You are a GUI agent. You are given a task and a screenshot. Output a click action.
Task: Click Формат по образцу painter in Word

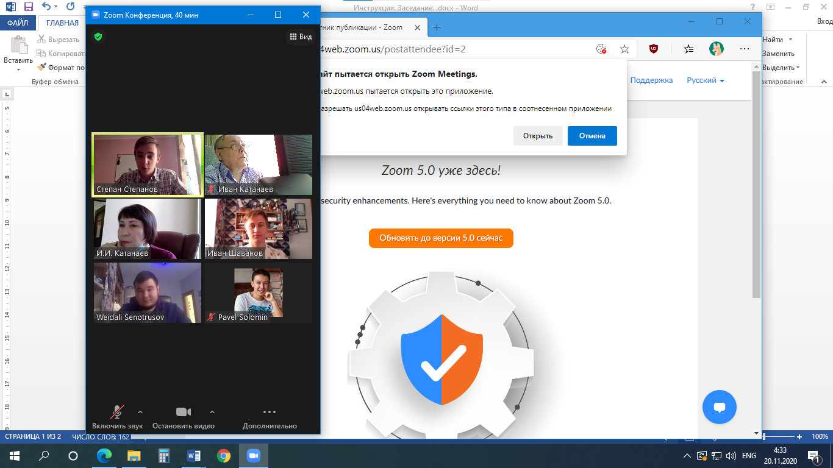pyautogui.click(x=61, y=68)
